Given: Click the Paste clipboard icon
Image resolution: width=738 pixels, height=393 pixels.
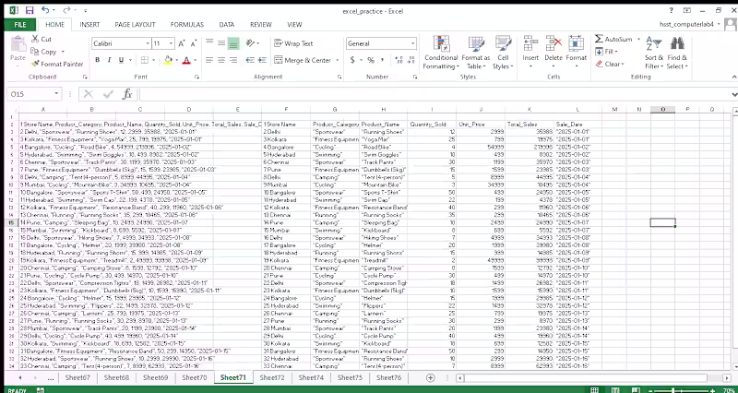Looking at the screenshot, I should click(18, 45).
